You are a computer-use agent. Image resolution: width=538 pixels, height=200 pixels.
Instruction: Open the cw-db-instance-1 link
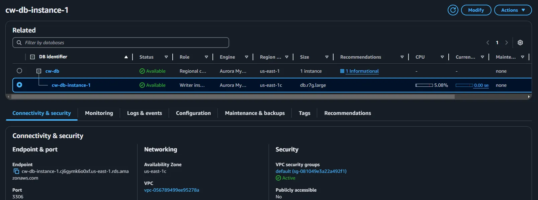(71, 85)
